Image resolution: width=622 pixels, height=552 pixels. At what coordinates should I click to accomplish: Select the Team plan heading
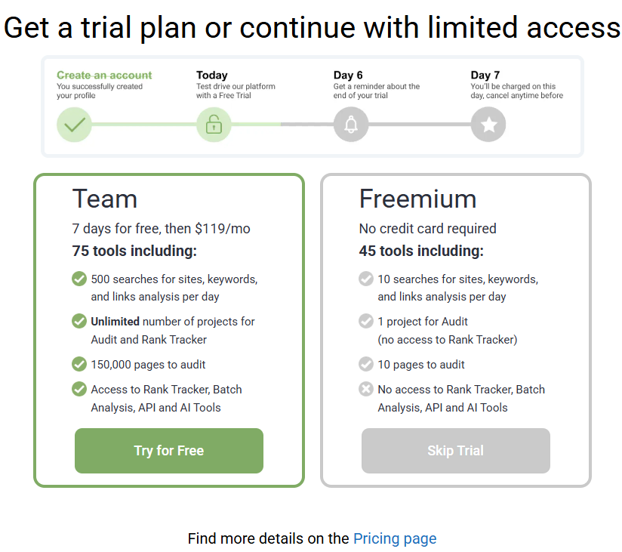(105, 199)
